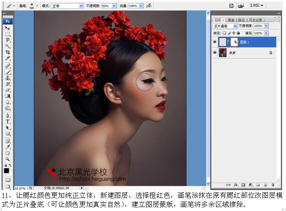The height and width of the screenshot is (211, 286).
Task: Switch to the 通道 tab
Action: pos(231,20)
